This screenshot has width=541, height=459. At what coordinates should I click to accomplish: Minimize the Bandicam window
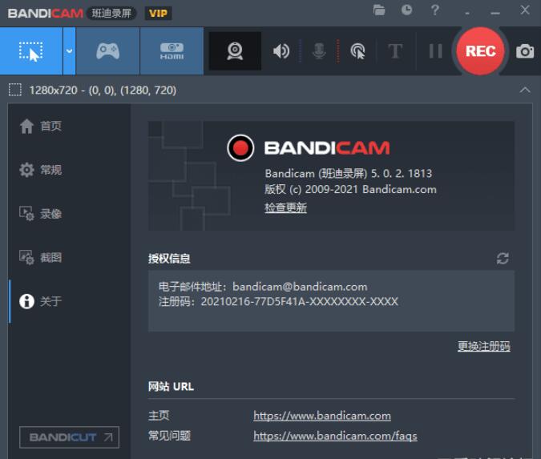pos(495,13)
